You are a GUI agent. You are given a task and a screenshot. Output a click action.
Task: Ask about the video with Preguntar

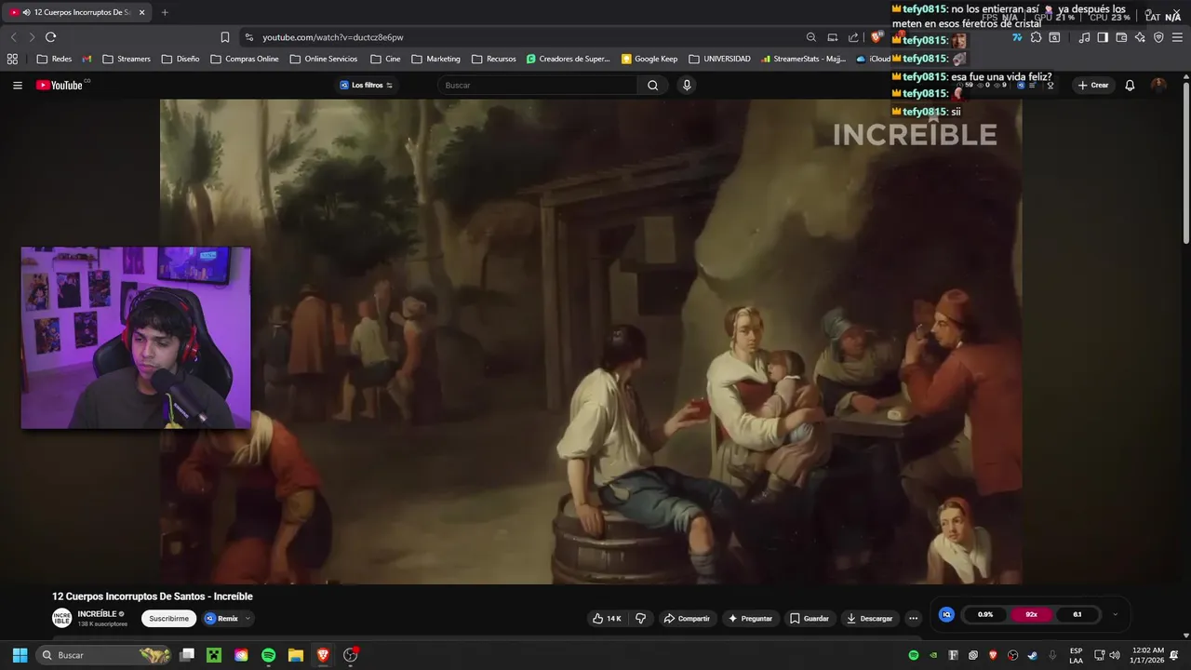(x=751, y=618)
